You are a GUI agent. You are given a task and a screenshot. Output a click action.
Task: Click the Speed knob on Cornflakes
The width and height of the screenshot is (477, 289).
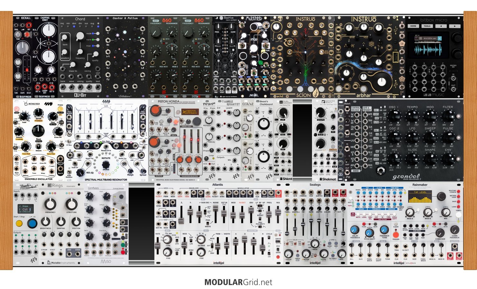coord(90,197)
